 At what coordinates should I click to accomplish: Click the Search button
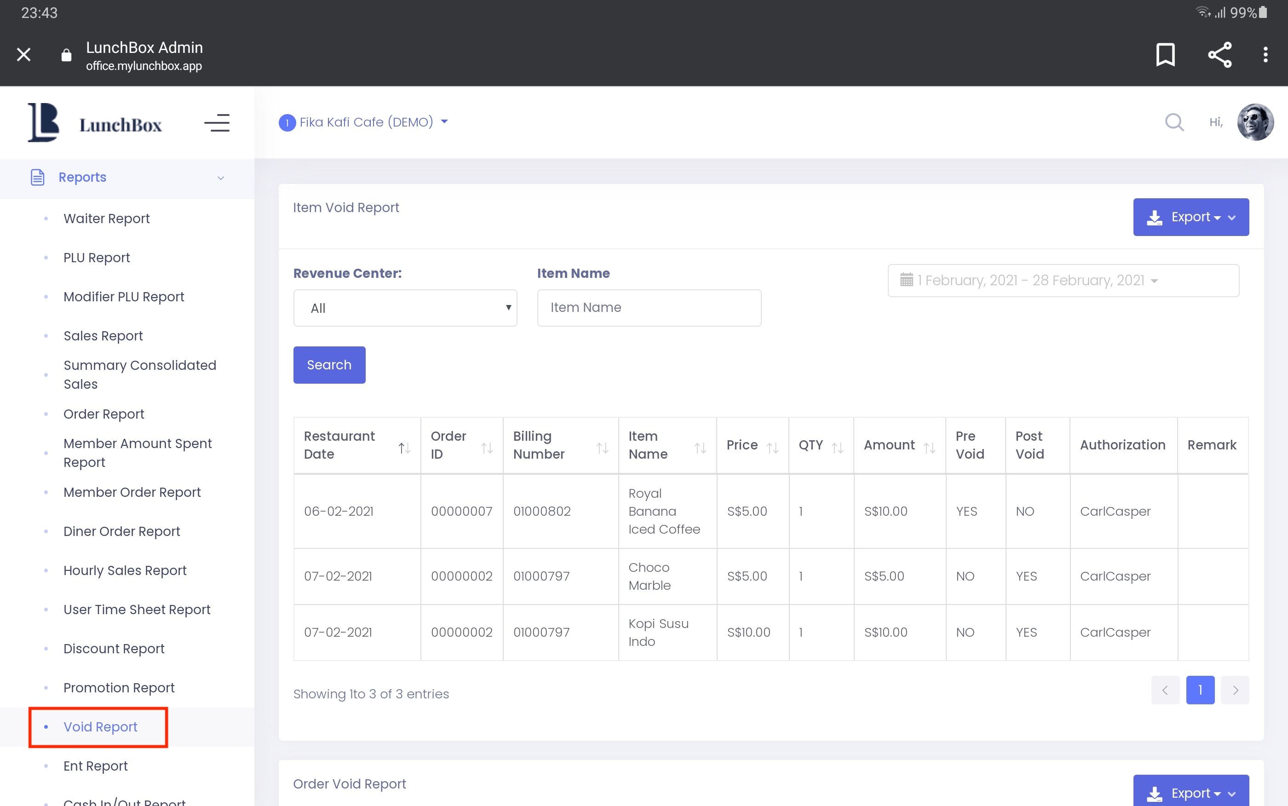329,365
